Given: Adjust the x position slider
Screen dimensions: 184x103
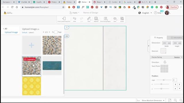Looking at the screenshot, I should point(162,84).
